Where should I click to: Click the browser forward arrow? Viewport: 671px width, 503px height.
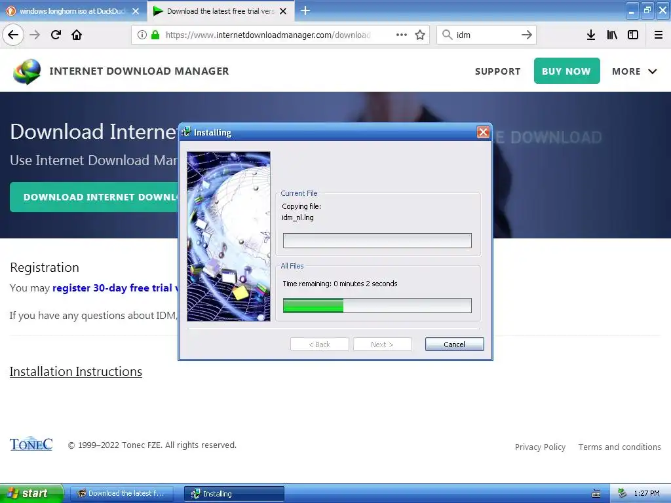click(35, 35)
